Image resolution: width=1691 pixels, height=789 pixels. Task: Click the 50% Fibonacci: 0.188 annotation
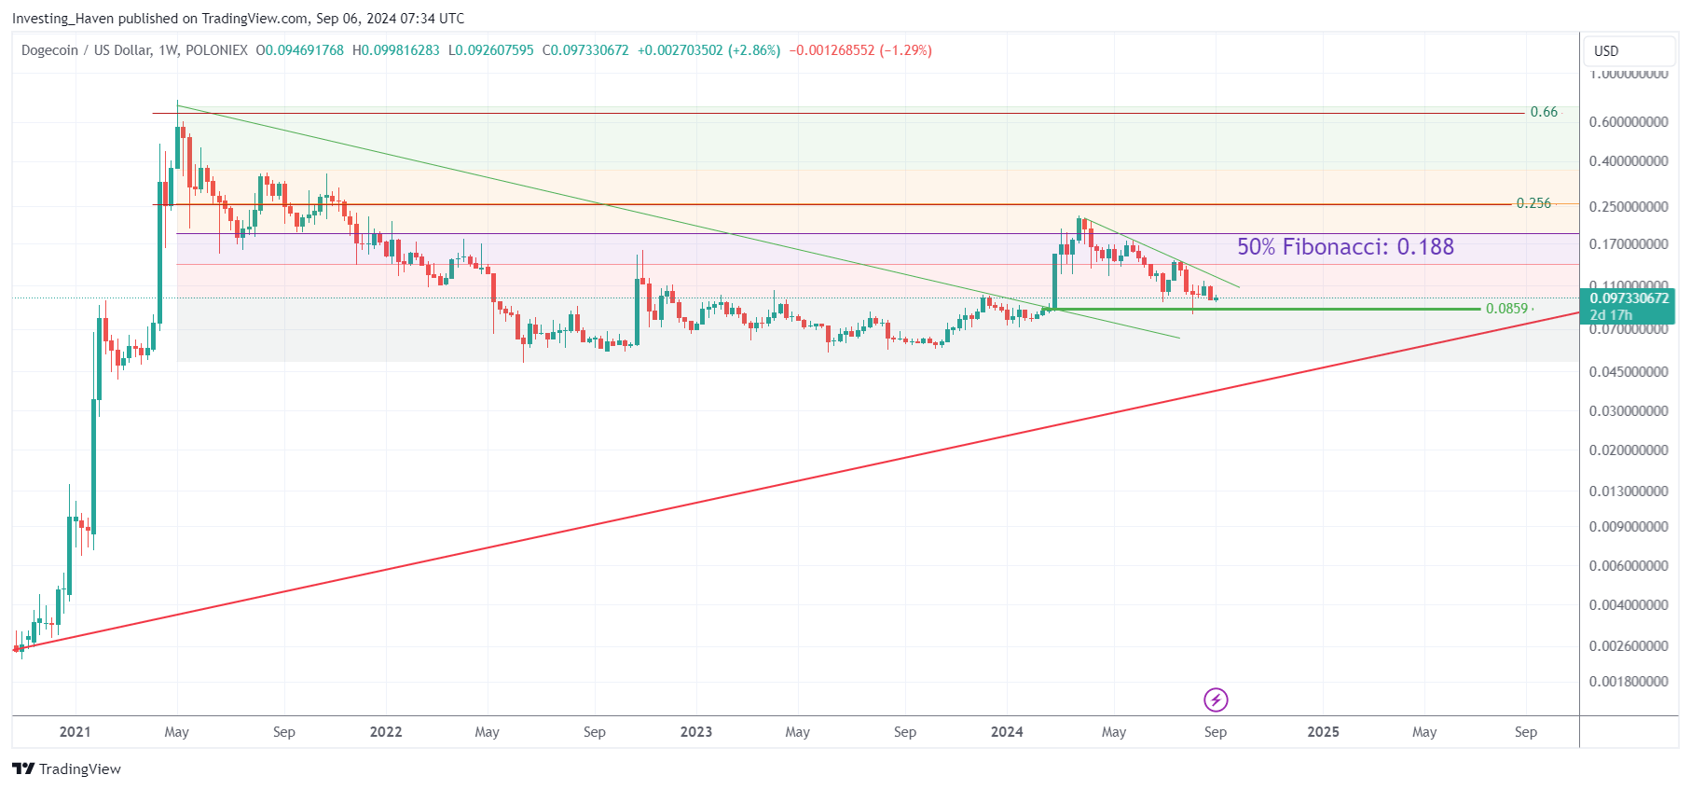[1345, 246]
